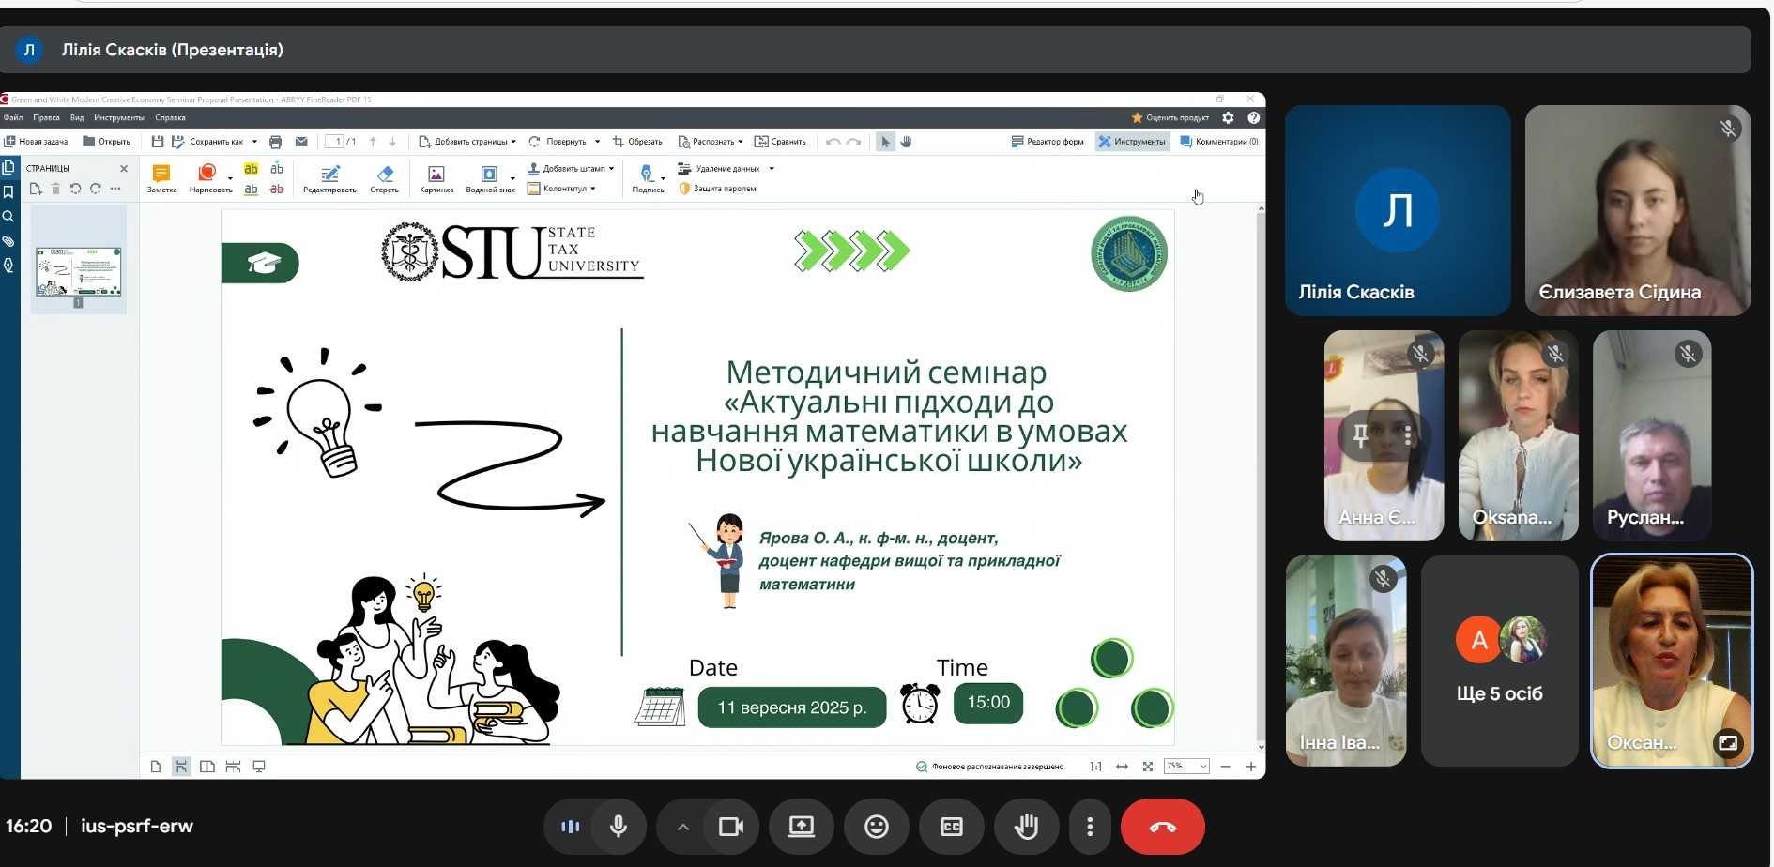Open the Файл menu
1774x867 pixels.
click(13, 118)
